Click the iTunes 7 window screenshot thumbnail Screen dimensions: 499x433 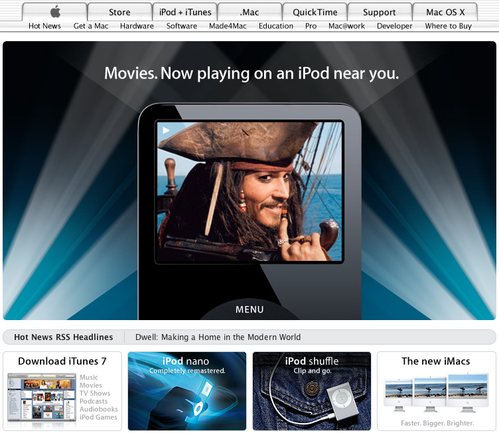pyautogui.click(x=42, y=398)
